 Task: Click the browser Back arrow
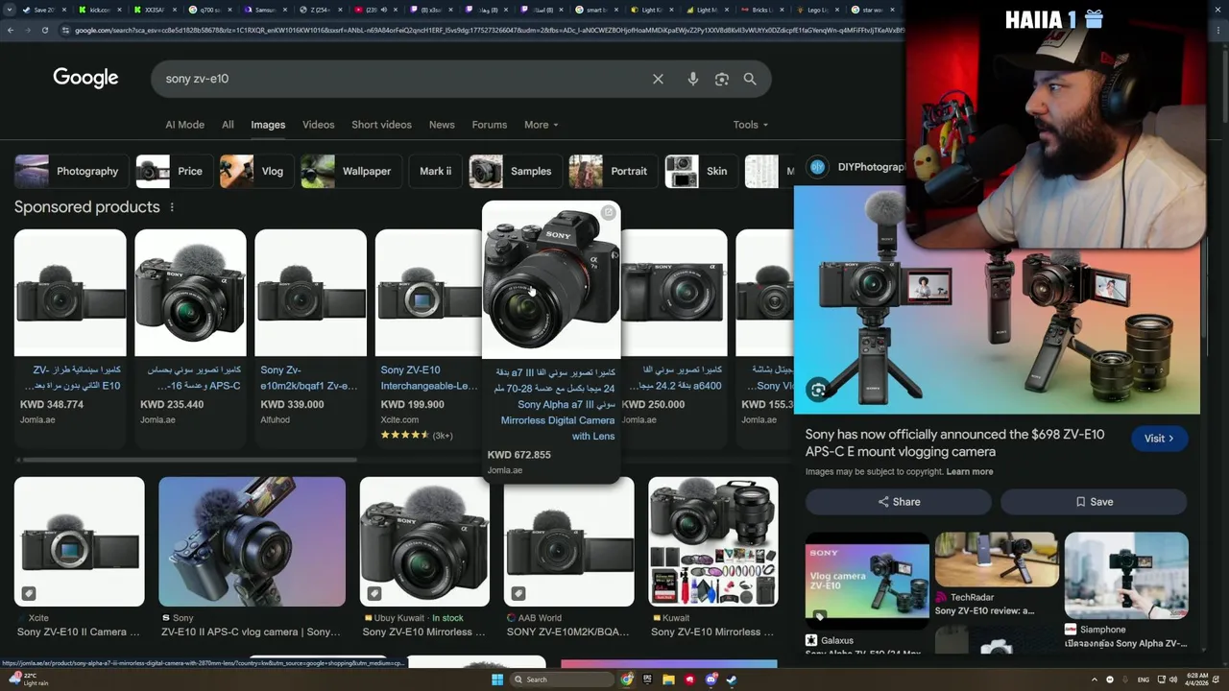11,30
